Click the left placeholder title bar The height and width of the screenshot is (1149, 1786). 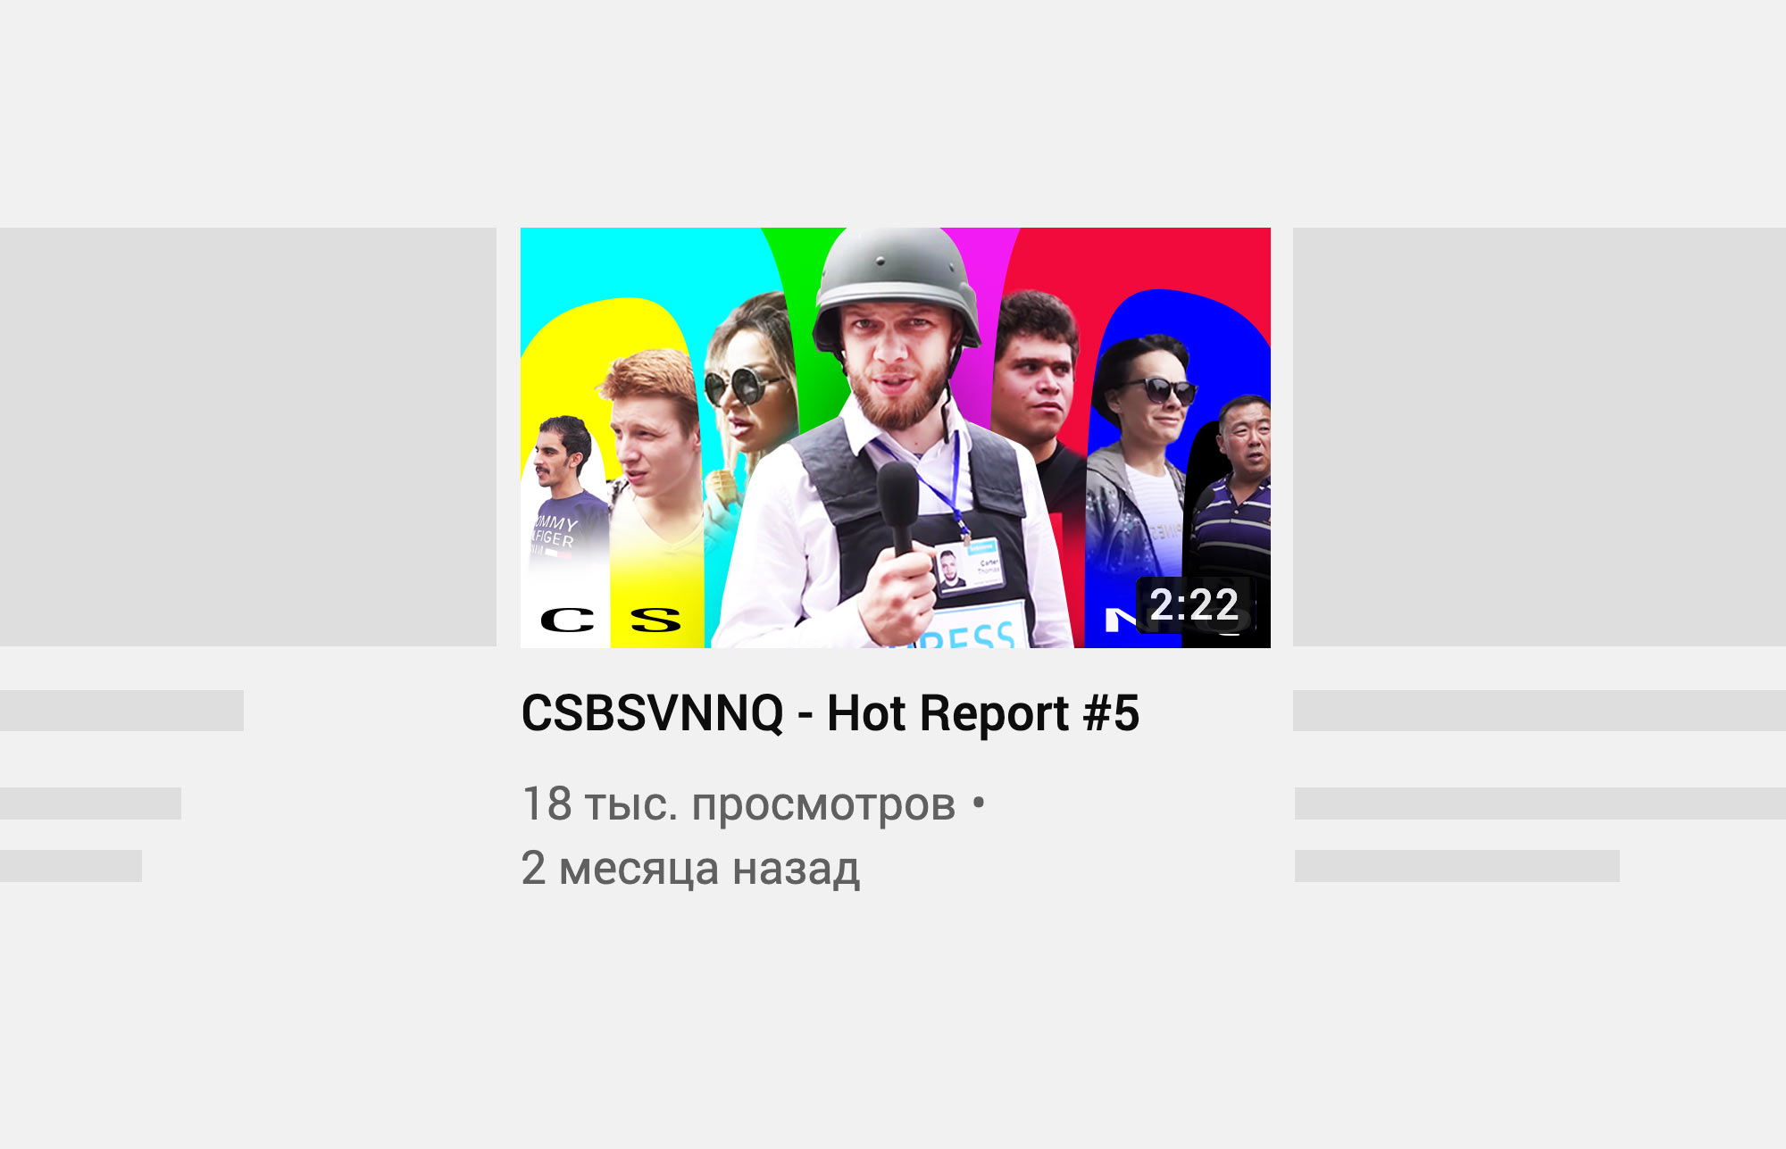121,711
